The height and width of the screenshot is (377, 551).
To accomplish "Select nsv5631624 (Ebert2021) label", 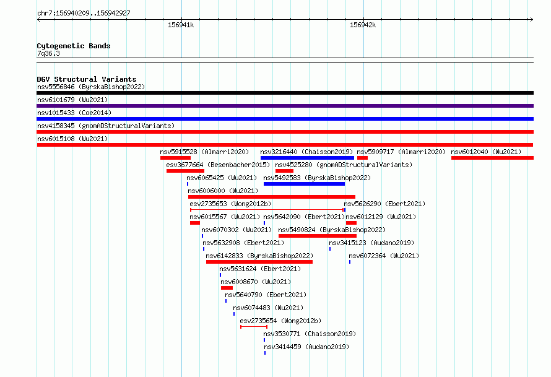I will tap(260, 269).
